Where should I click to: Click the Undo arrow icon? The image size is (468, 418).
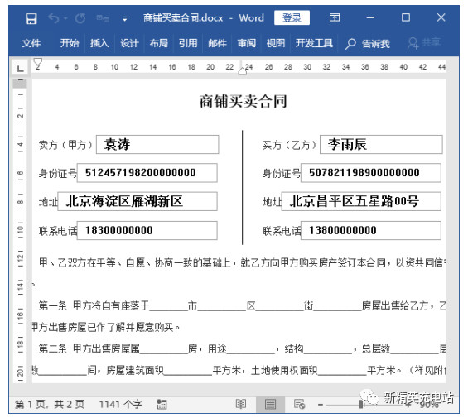click(54, 18)
